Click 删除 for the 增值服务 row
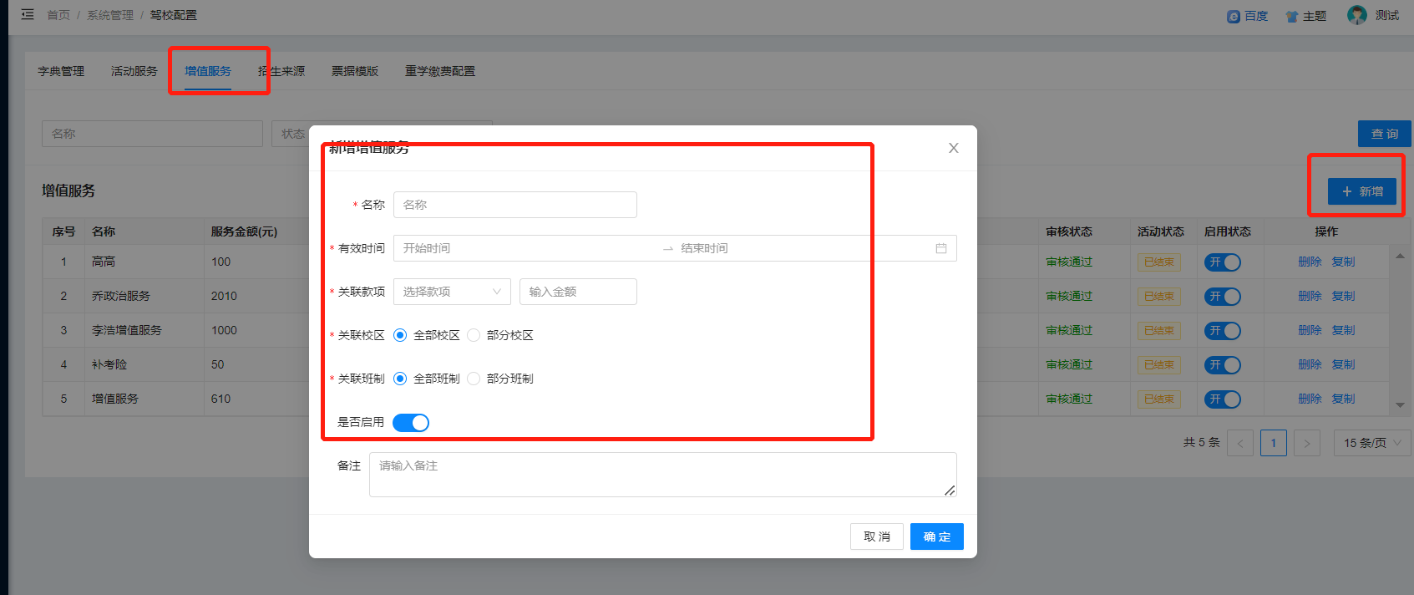1414x595 pixels. pos(1310,399)
